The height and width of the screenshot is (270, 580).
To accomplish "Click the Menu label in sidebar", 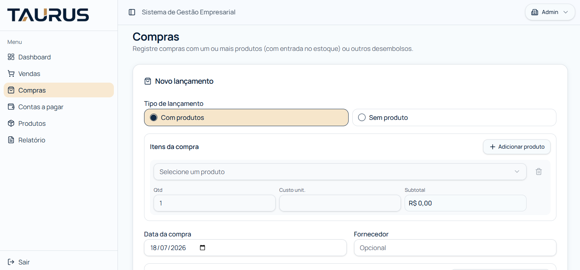I will (15, 42).
